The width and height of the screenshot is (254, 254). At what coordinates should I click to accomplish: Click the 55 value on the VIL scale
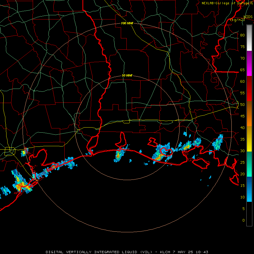click(242, 93)
